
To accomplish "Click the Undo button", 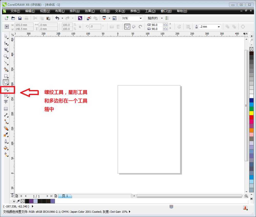I will [57, 18].
